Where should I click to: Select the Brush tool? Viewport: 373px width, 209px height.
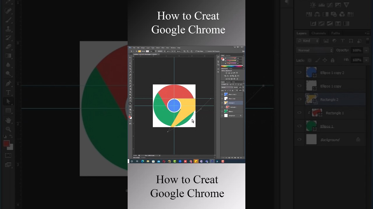coord(130,78)
